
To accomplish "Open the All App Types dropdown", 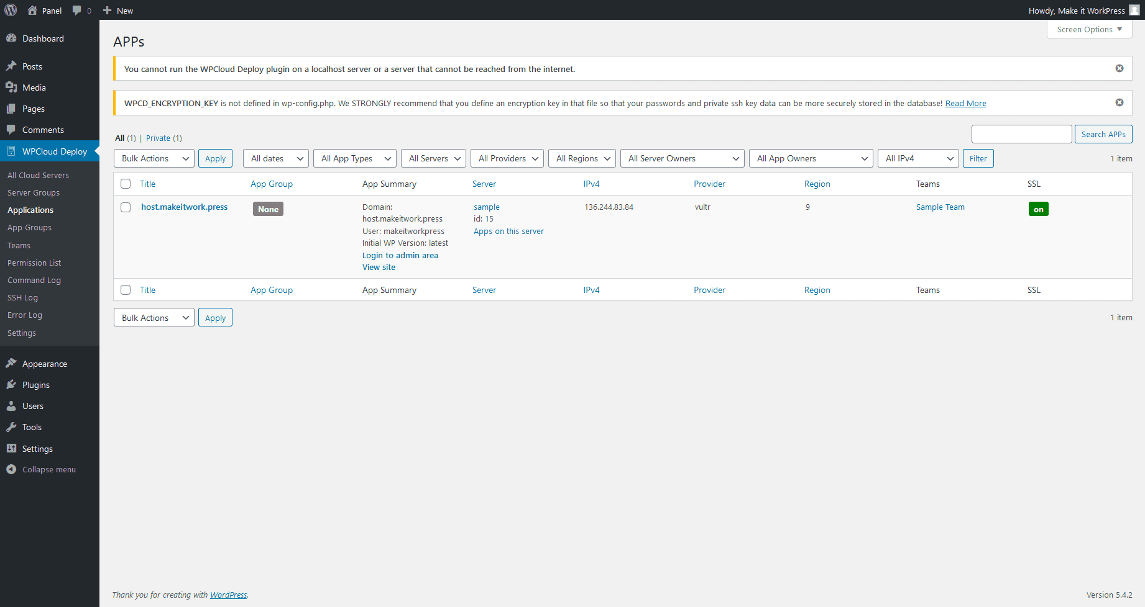I will point(354,158).
